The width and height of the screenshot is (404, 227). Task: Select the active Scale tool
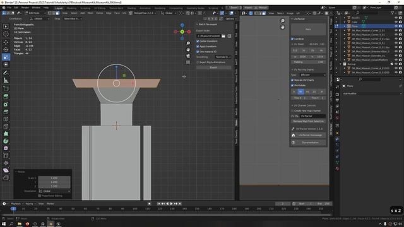[x=6, y=57]
